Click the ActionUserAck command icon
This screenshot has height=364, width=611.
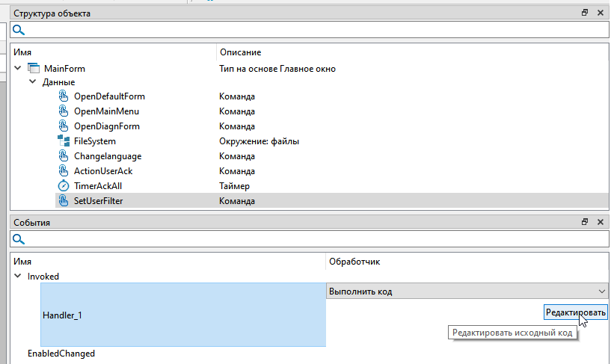[x=64, y=171]
